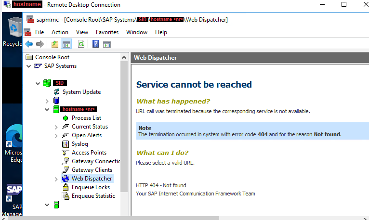Click the SAP Systems logo icon
369x220 pixels.
coord(38,66)
